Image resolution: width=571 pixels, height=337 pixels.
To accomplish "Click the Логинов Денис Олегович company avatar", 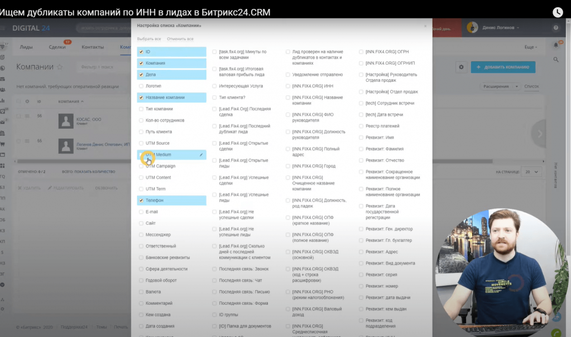I will pyautogui.click(x=66, y=146).
